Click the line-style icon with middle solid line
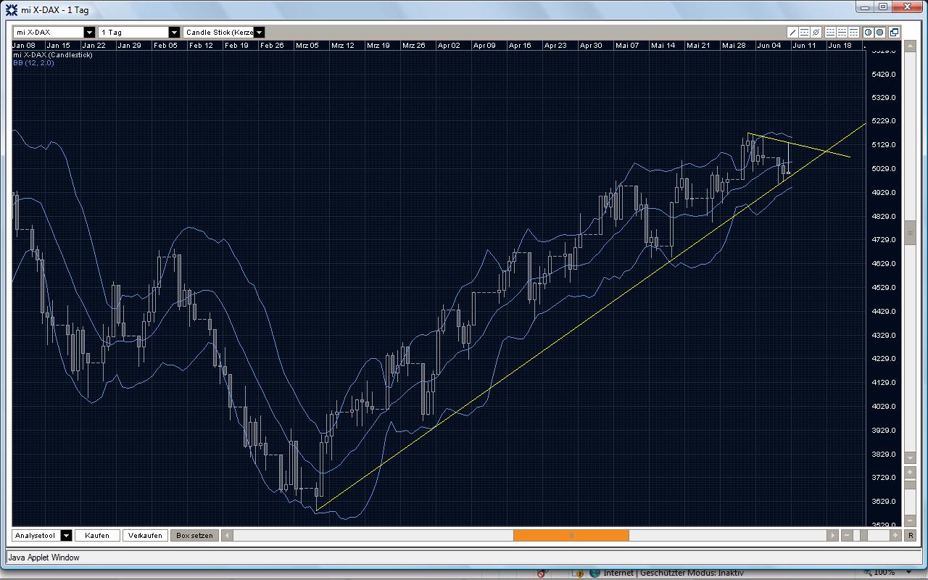 tap(842, 32)
